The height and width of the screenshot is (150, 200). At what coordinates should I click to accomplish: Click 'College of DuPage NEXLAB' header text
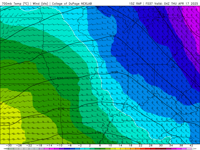tap(72, 3)
